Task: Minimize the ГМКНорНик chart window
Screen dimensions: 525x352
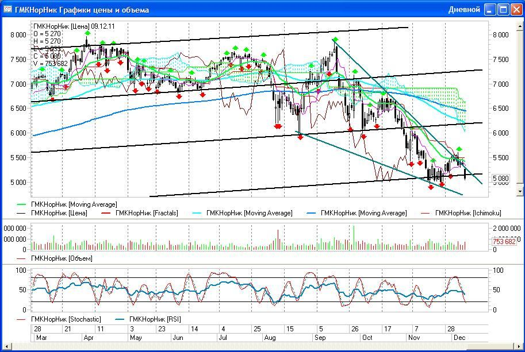Action: 490,10
